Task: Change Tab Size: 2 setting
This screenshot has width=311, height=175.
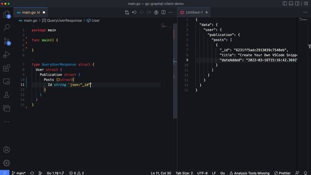Action: click(x=184, y=173)
